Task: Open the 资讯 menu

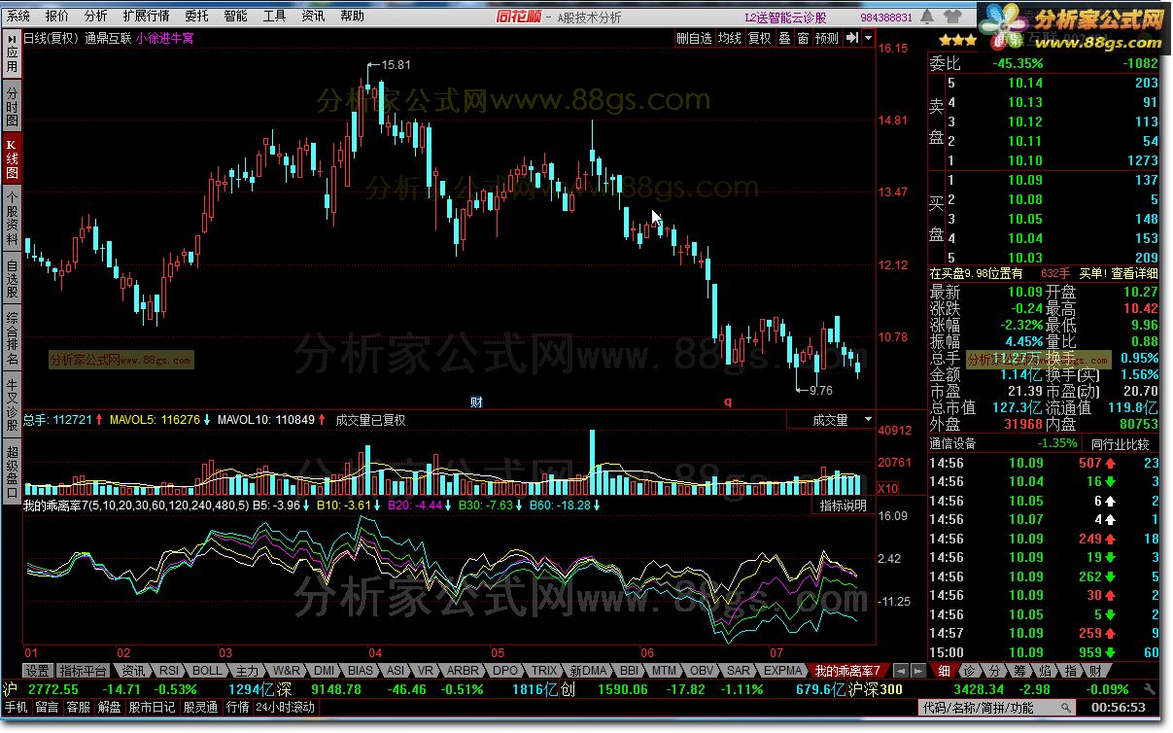Action: [x=313, y=16]
